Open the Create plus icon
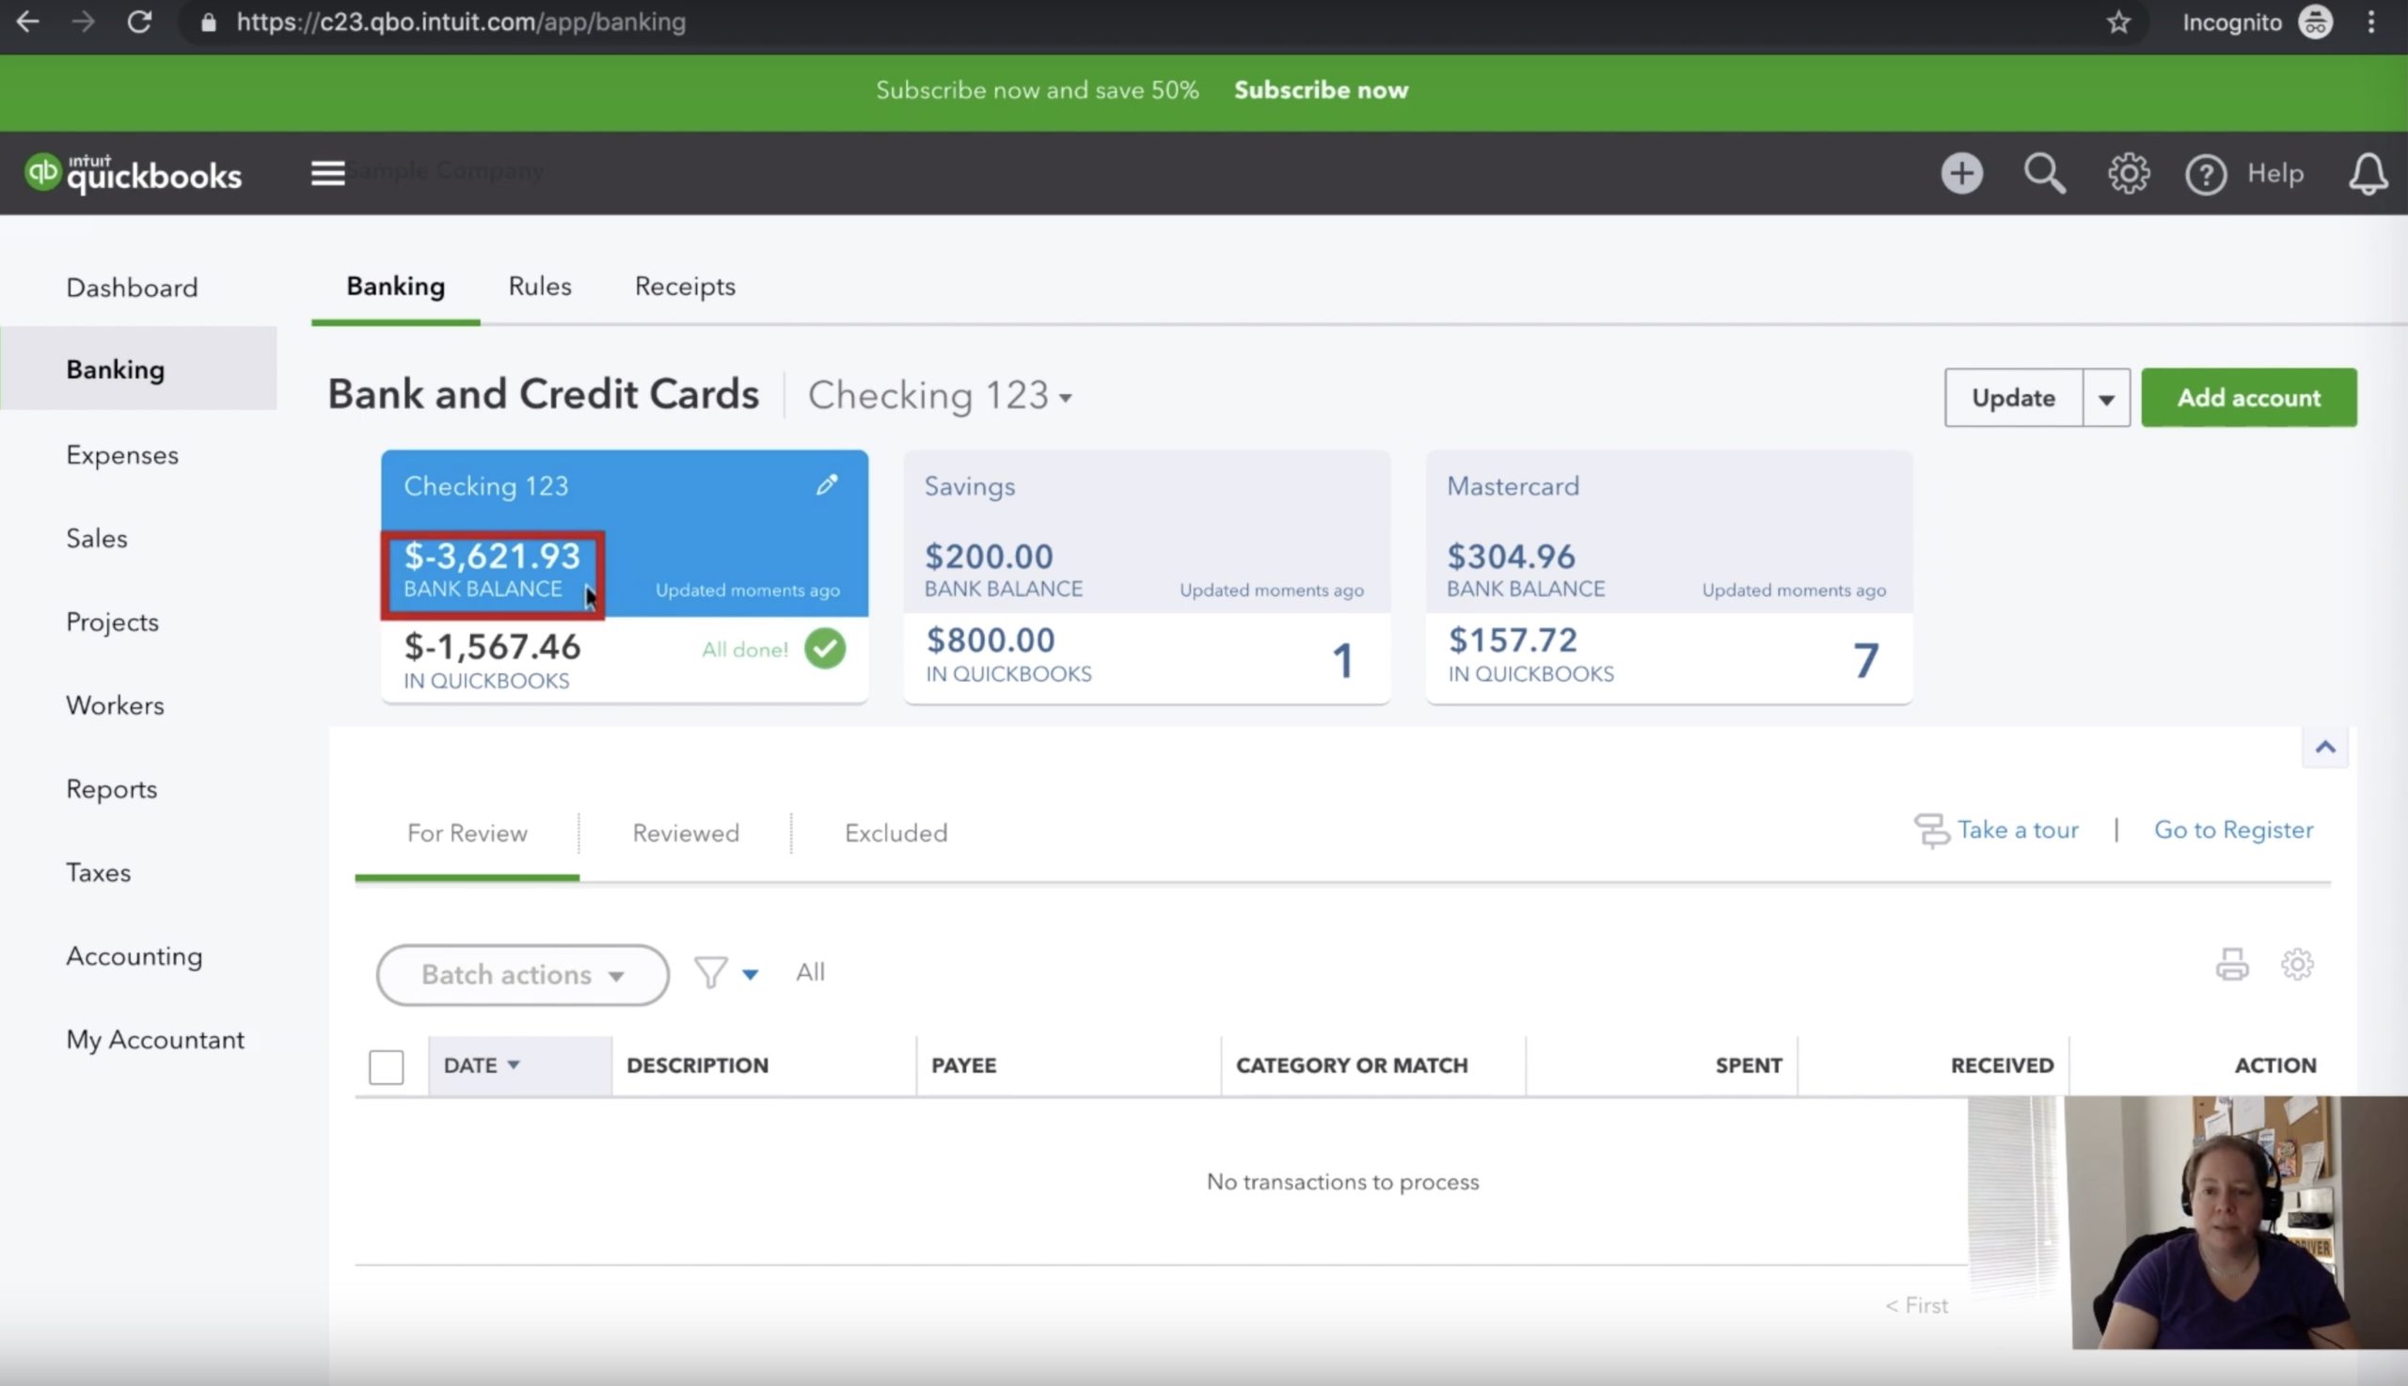The width and height of the screenshot is (2408, 1386). [1961, 173]
